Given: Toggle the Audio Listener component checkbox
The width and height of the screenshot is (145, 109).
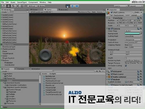Looking at the screenshot, I should coord(112,77).
